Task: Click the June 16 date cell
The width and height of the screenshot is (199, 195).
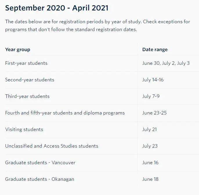Action: (150, 162)
